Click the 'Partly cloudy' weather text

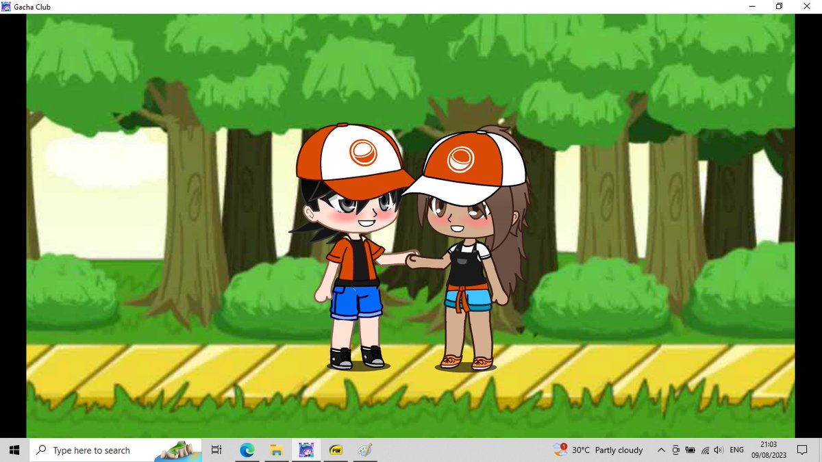[x=619, y=450]
